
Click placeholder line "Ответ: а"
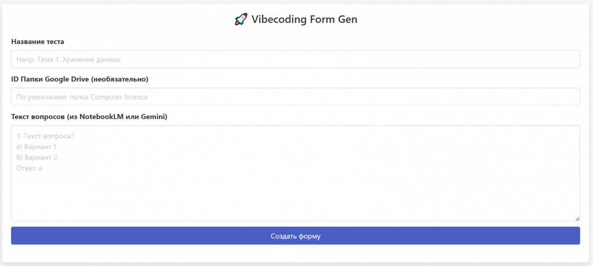click(x=29, y=168)
